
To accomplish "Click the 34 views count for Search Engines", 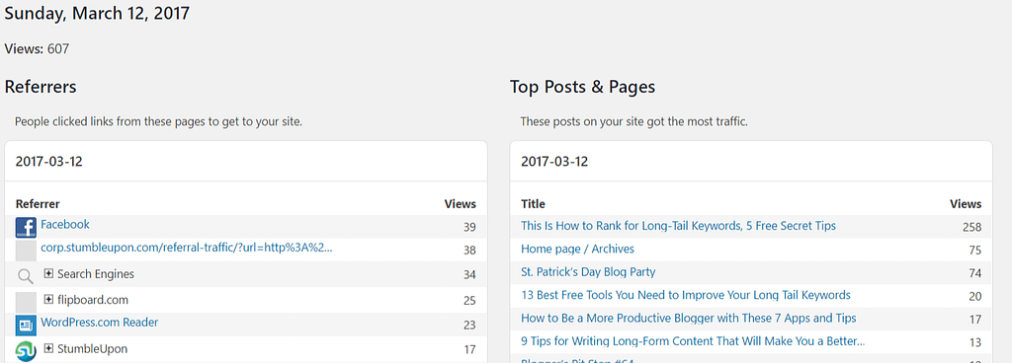I will point(469,275).
